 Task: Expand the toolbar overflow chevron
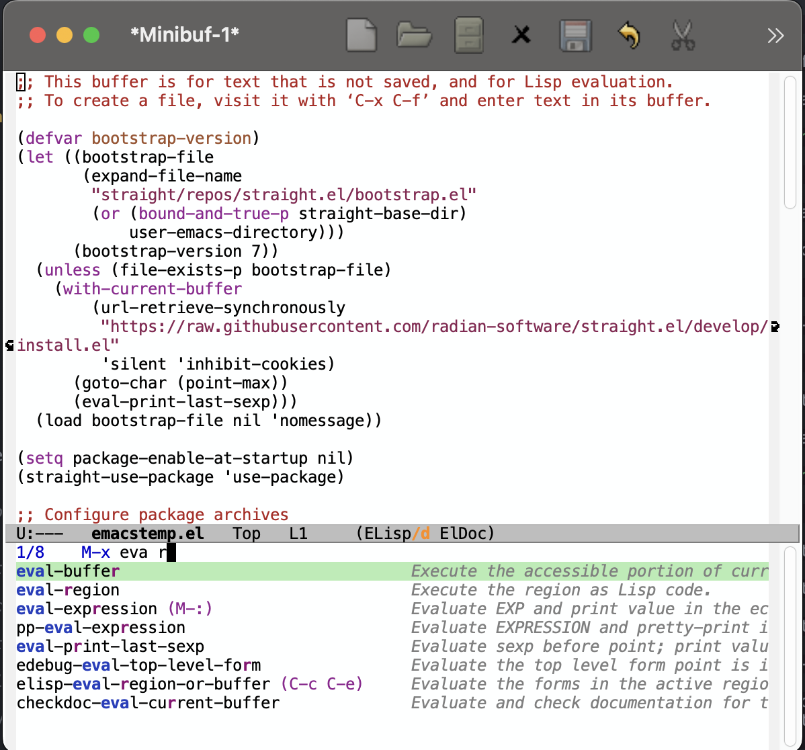tap(775, 36)
